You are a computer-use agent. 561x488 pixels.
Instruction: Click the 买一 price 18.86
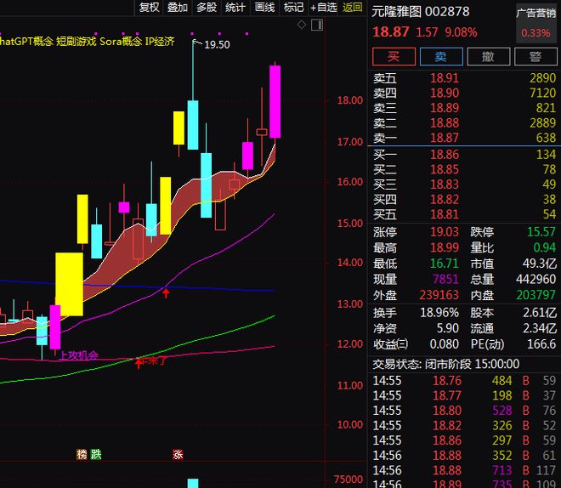445,155
